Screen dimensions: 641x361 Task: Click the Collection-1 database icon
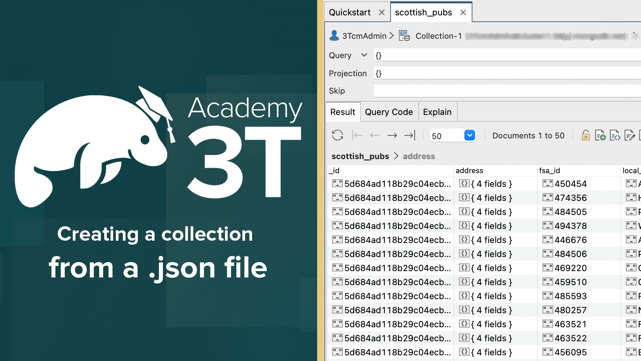coord(404,36)
